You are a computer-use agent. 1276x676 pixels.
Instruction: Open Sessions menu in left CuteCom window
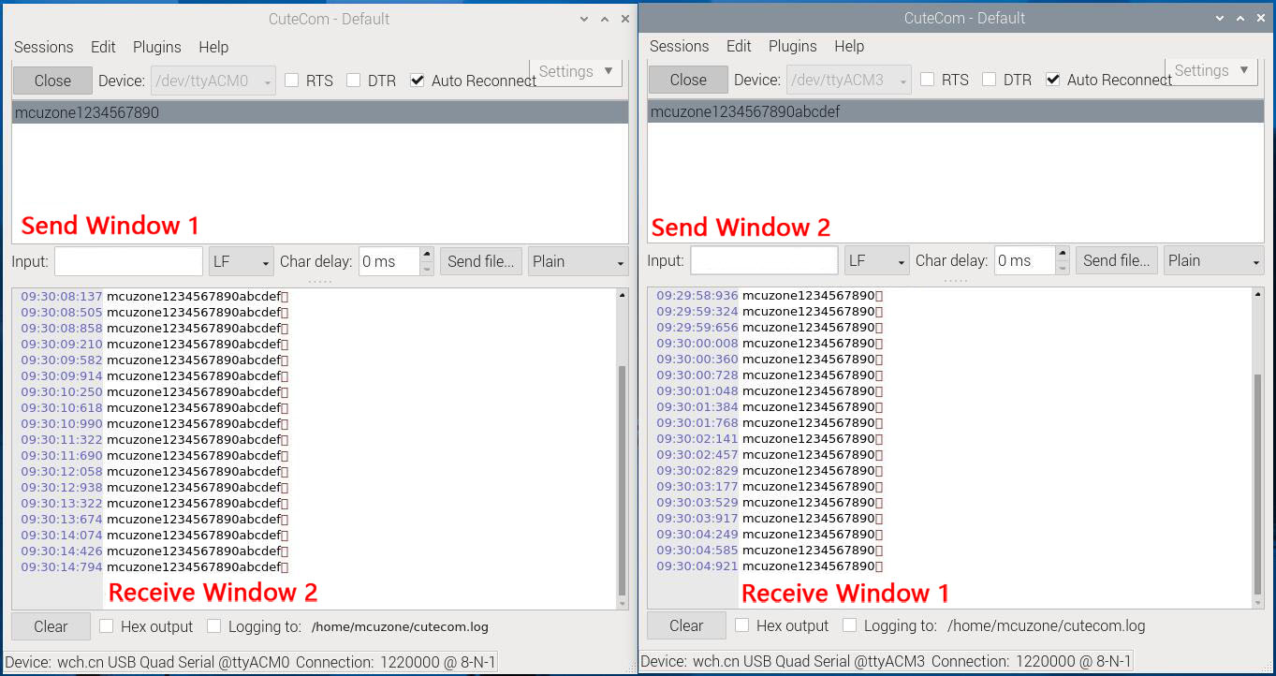[x=43, y=47]
